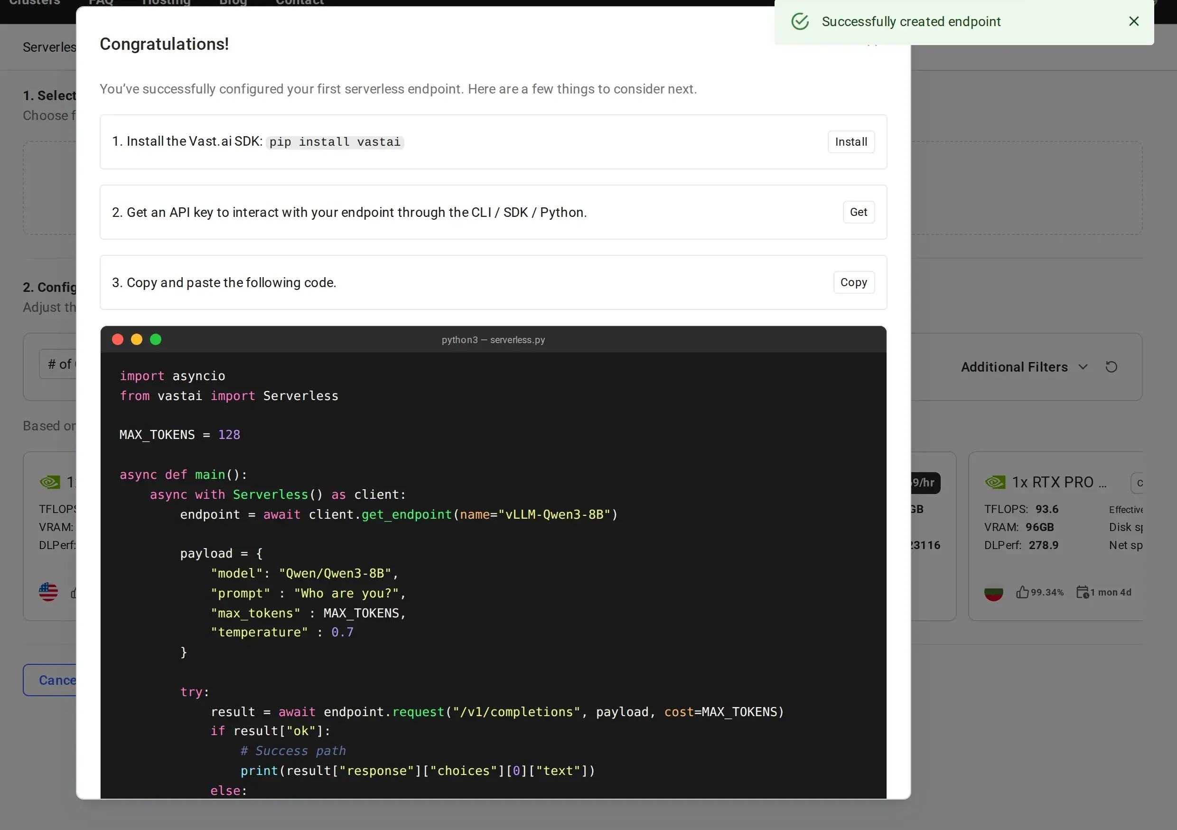Viewport: 1177px width, 830px height.
Task: Click the VRAM 96GB value
Action: pos(1040,527)
